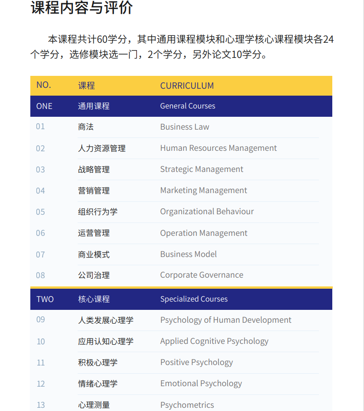Click Operation Management text
This screenshot has width=364, height=411.
pyautogui.click(x=204, y=233)
